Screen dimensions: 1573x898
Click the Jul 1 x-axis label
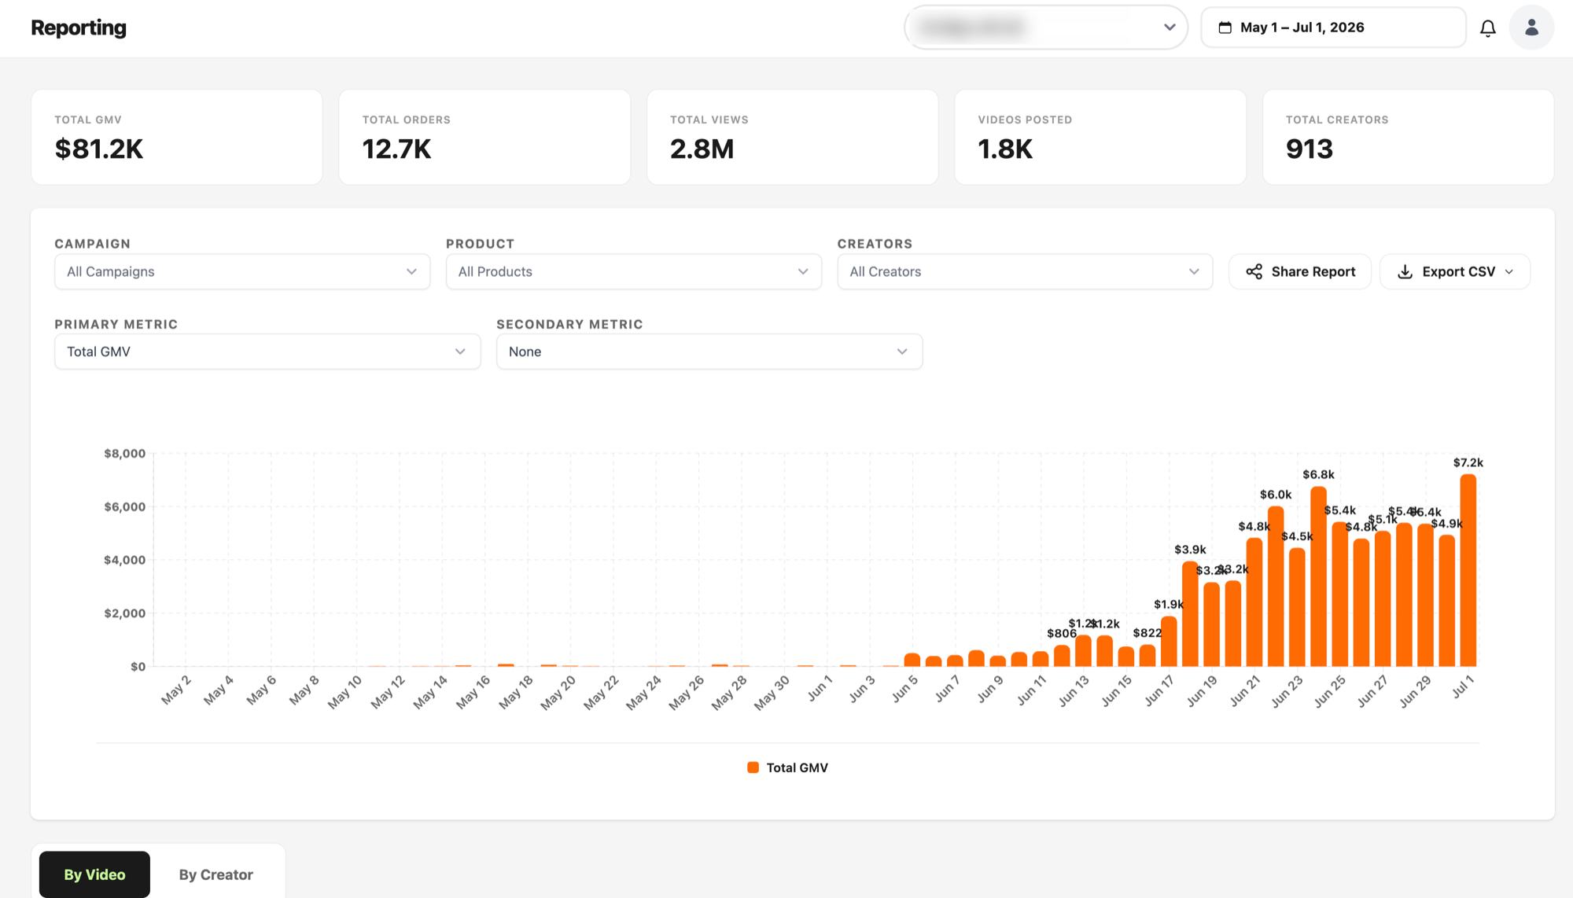click(1463, 686)
